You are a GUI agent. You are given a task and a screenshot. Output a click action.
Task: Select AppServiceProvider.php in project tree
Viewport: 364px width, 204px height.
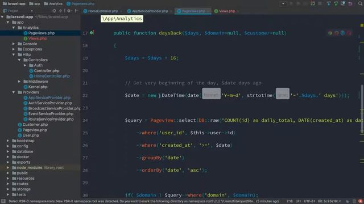pos(47,97)
